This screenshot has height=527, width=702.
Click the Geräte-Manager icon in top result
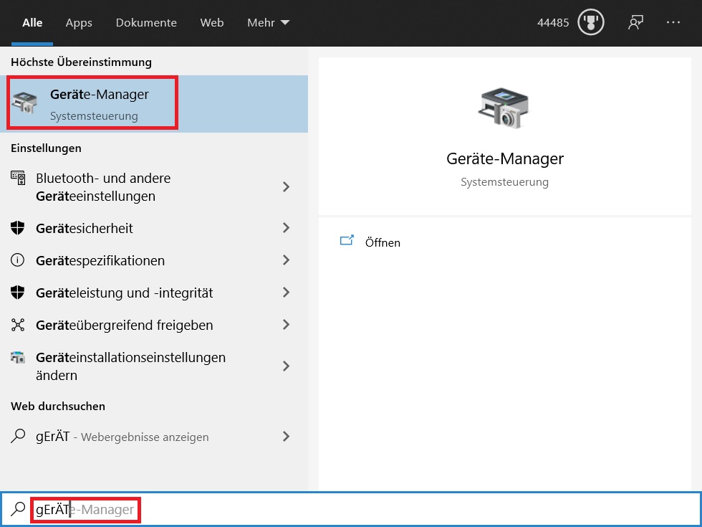click(23, 105)
